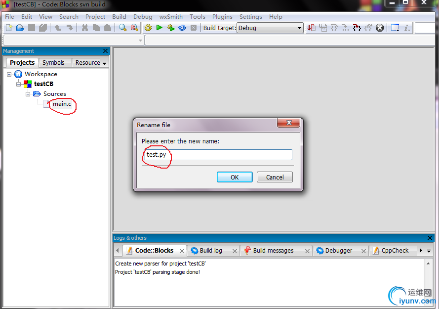Open the View menu
Screen dimensions: 439x309
pos(45,16)
